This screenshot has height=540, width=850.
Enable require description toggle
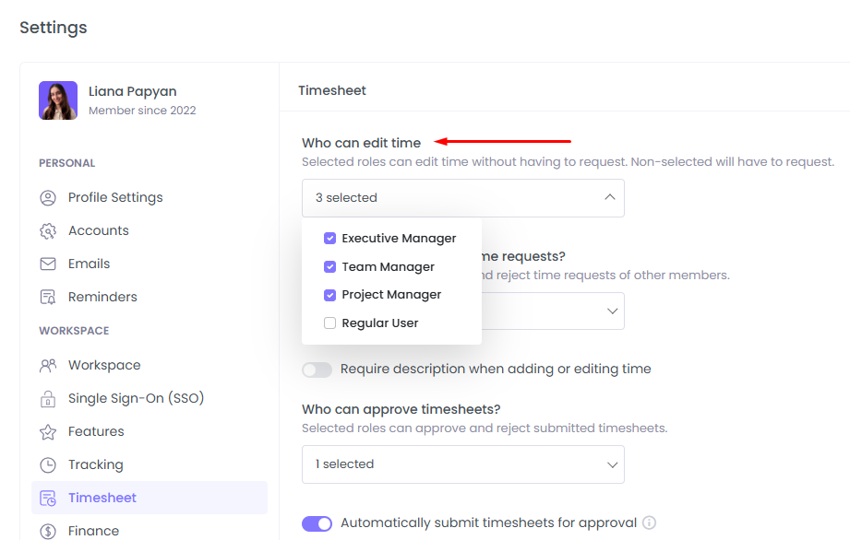(x=317, y=370)
